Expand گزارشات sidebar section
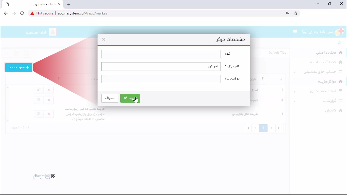 pos(329,101)
